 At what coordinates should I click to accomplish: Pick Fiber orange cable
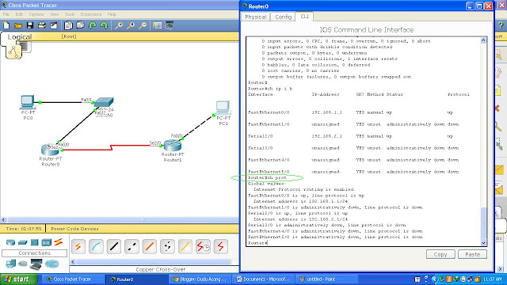pyautogui.click(x=150, y=246)
